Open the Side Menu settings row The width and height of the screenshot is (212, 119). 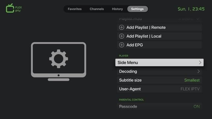coord(159,62)
